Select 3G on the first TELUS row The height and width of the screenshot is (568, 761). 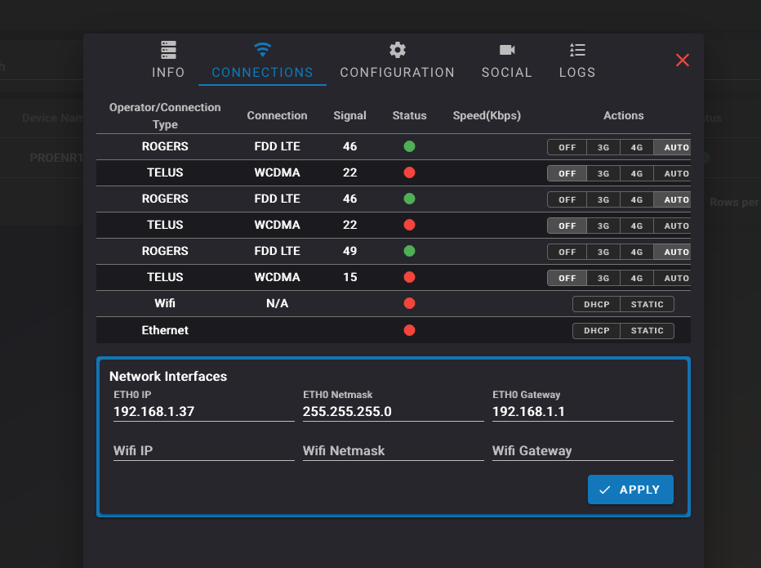[x=603, y=173]
